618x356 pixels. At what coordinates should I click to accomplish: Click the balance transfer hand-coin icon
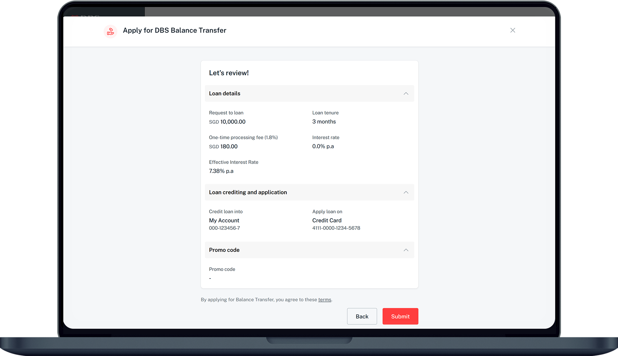[x=110, y=31]
